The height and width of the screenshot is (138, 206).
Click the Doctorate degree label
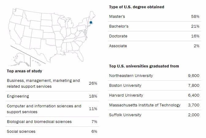[118, 36]
